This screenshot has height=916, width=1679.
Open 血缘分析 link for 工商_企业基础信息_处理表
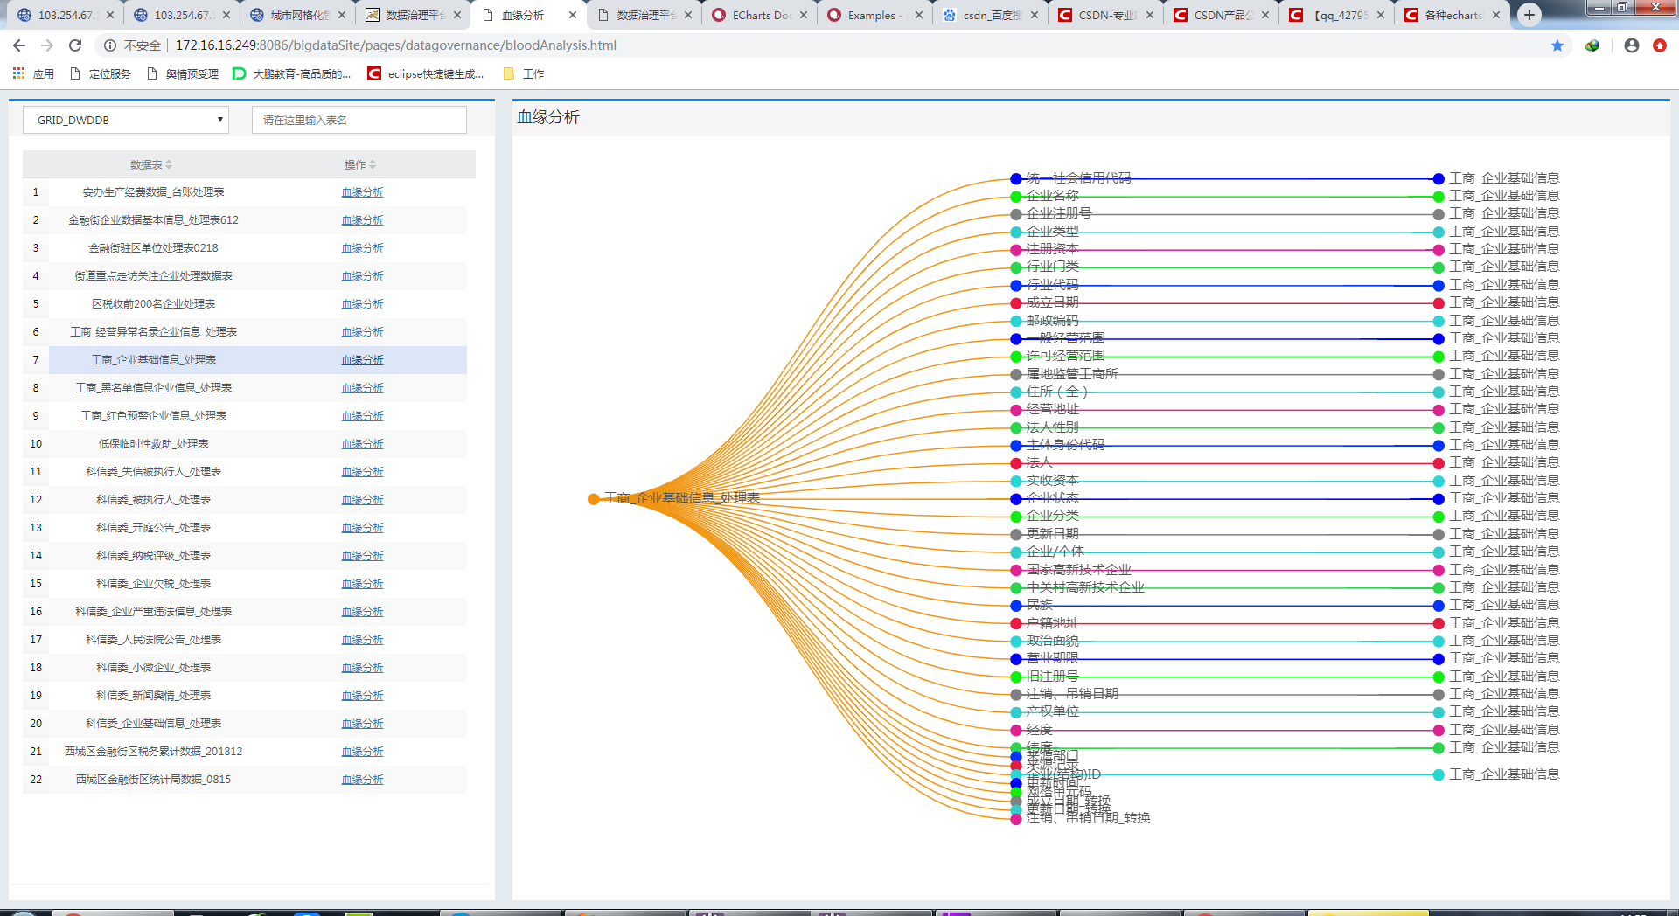pyautogui.click(x=362, y=360)
